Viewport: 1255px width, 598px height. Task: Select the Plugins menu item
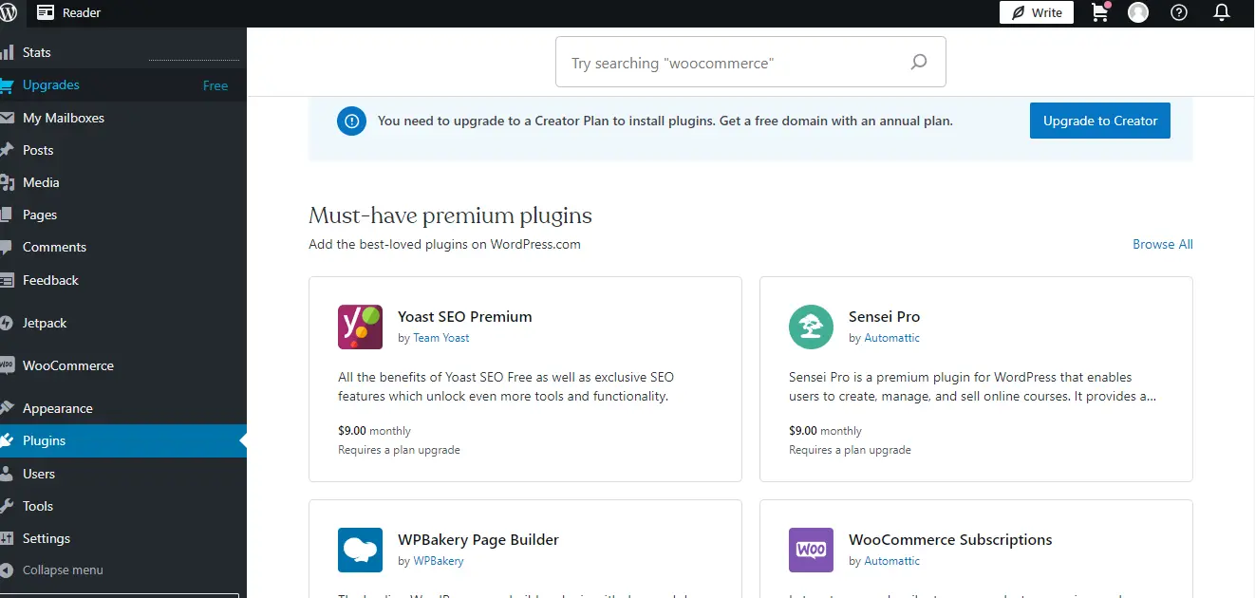coord(123,440)
